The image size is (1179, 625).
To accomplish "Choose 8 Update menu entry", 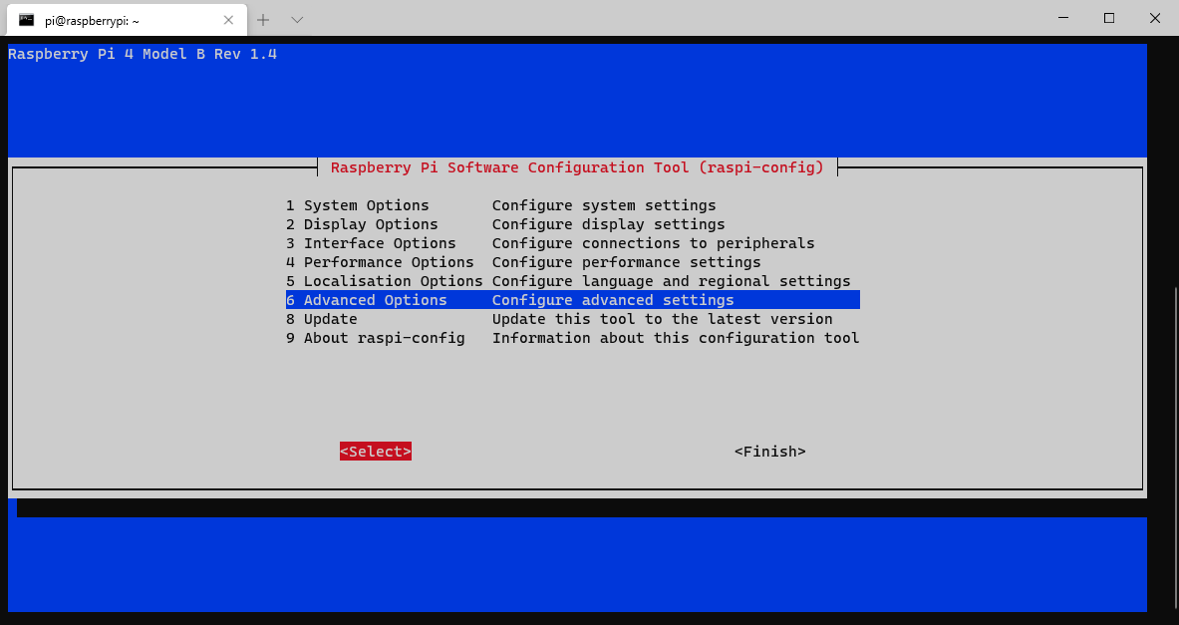I will pos(572,319).
